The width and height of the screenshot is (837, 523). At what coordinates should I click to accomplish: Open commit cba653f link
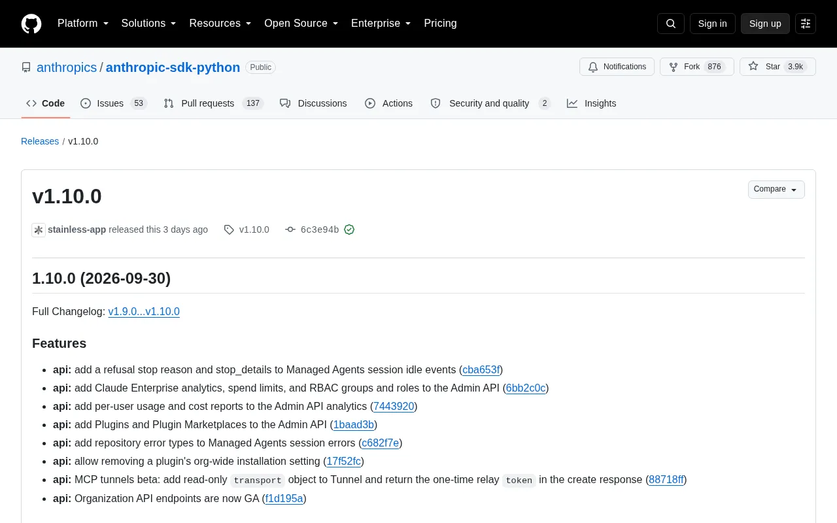[481, 370]
